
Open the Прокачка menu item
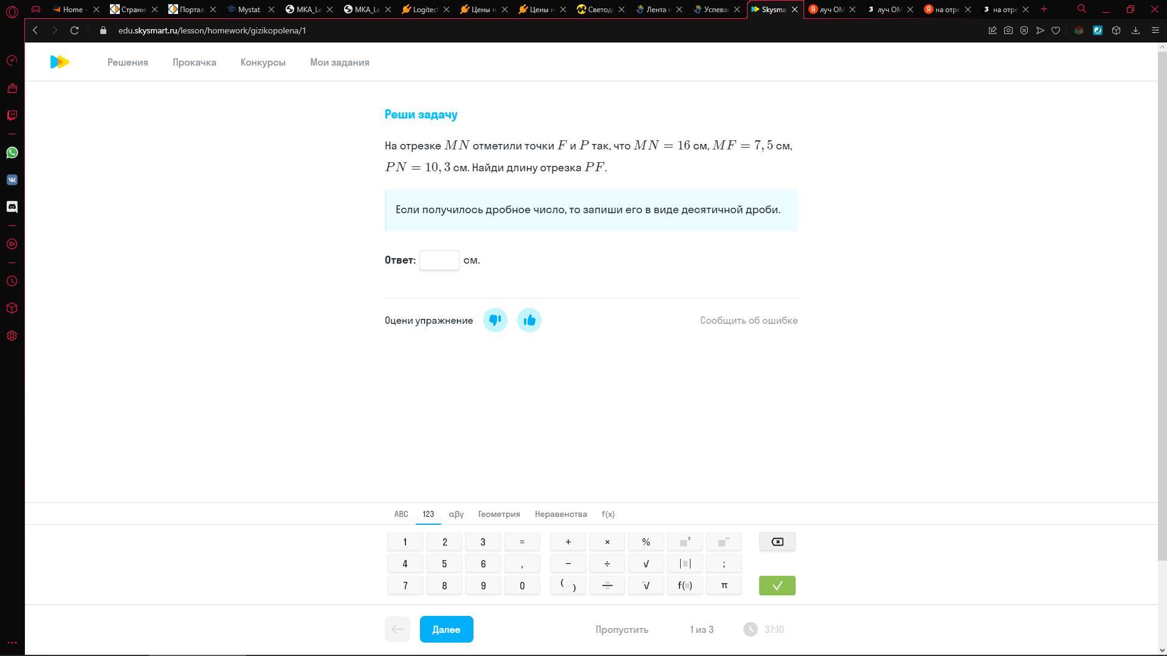pos(194,63)
